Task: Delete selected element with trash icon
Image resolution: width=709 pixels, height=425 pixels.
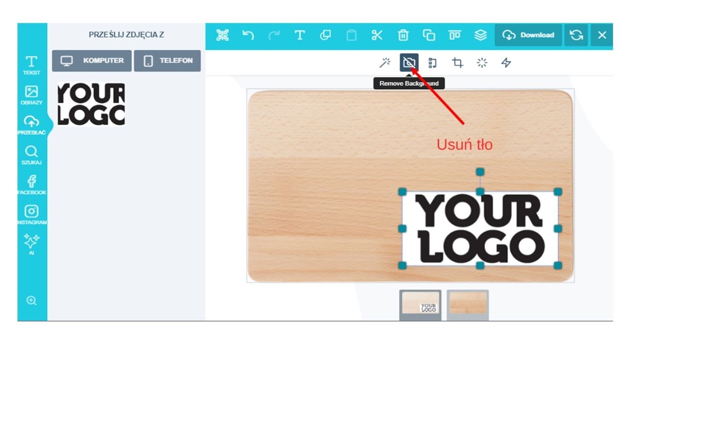Action: (x=403, y=35)
